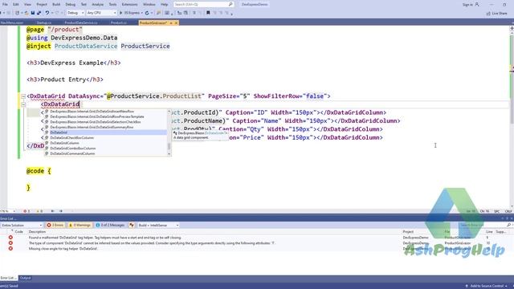Click the Undo icon
Viewport: 514px width, 289px height.
pos(47,13)
